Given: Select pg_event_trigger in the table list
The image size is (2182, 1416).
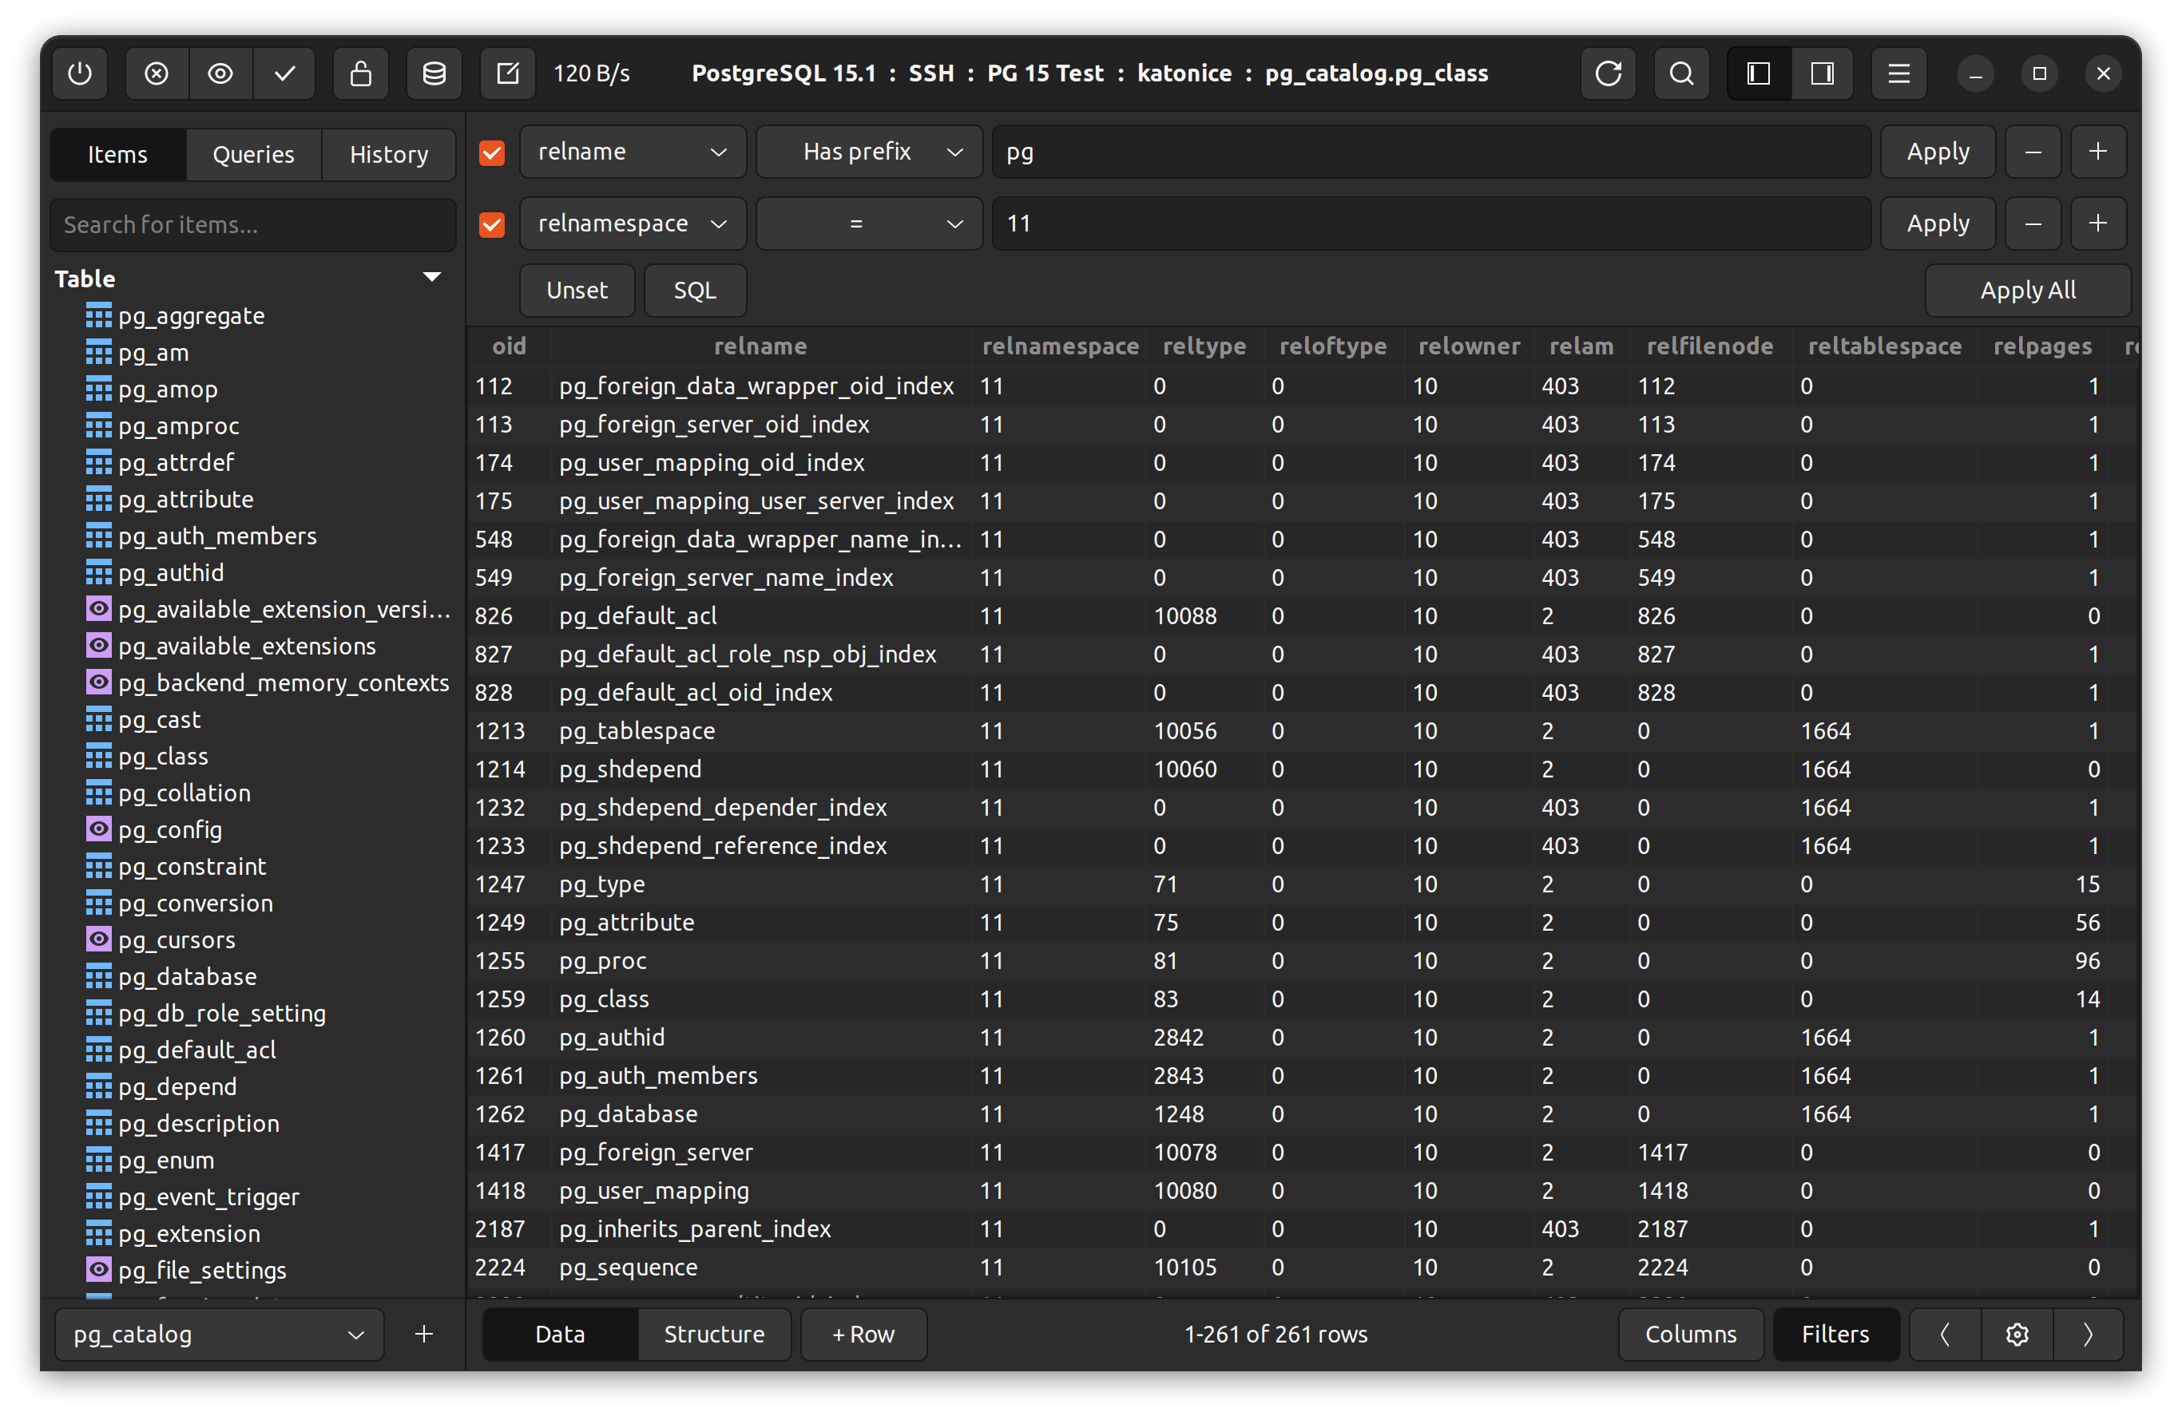Looking at the screenshot, I should (x=209, y=1197).
